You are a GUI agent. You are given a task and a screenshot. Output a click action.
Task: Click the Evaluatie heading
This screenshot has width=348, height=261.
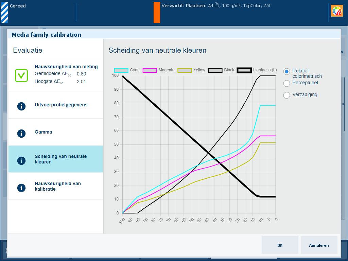(28, 50)
